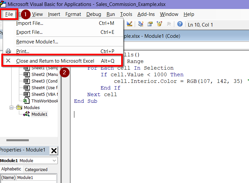Image resolution: width=249 pixels, height=183 pixels.
Task: Switch to the Alphabetic tab
Action: coord(11,169)
